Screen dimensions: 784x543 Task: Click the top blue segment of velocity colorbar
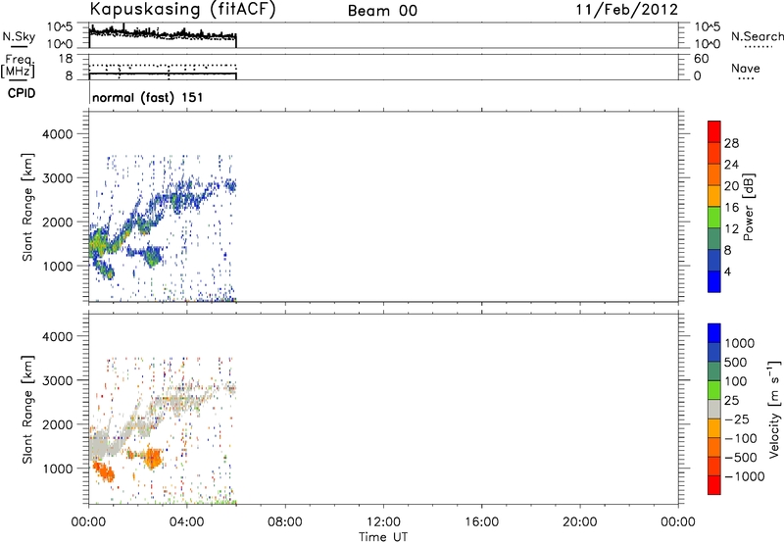714,333
